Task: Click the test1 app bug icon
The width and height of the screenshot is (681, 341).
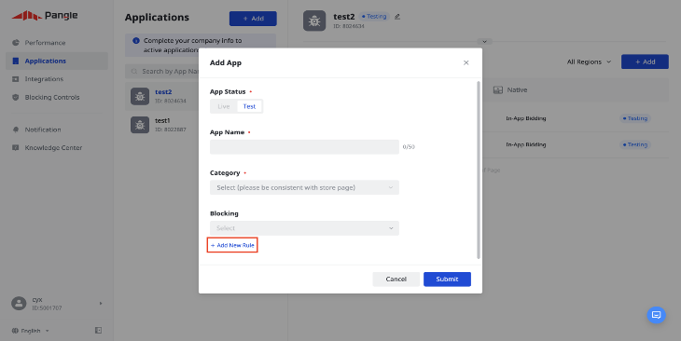Action: pyautogui.click(x=140, y=125)
